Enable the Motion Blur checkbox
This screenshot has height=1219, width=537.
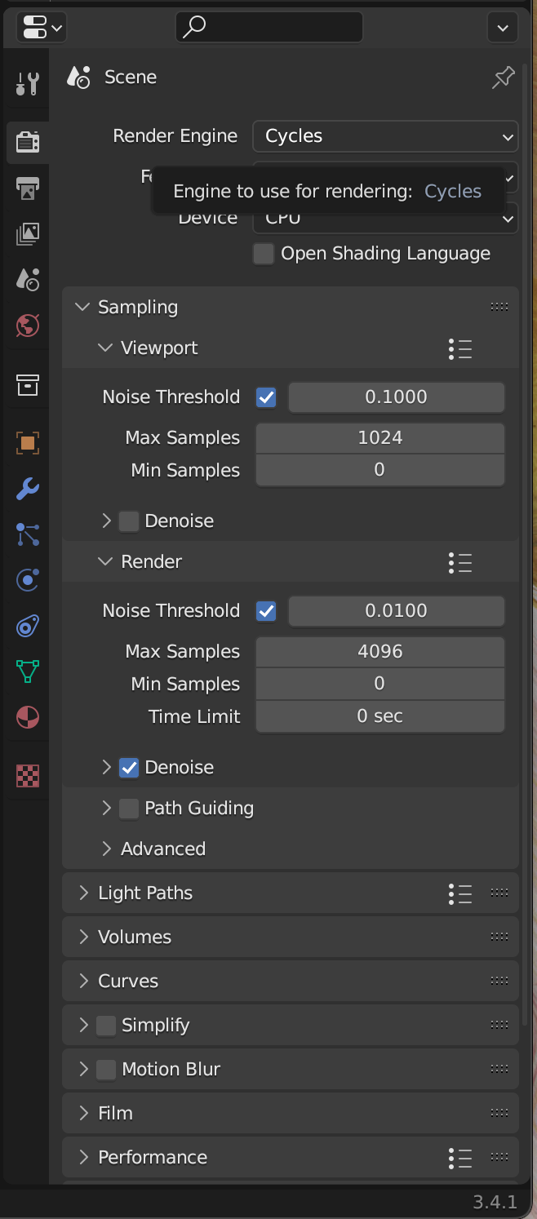click(106, 1070)
